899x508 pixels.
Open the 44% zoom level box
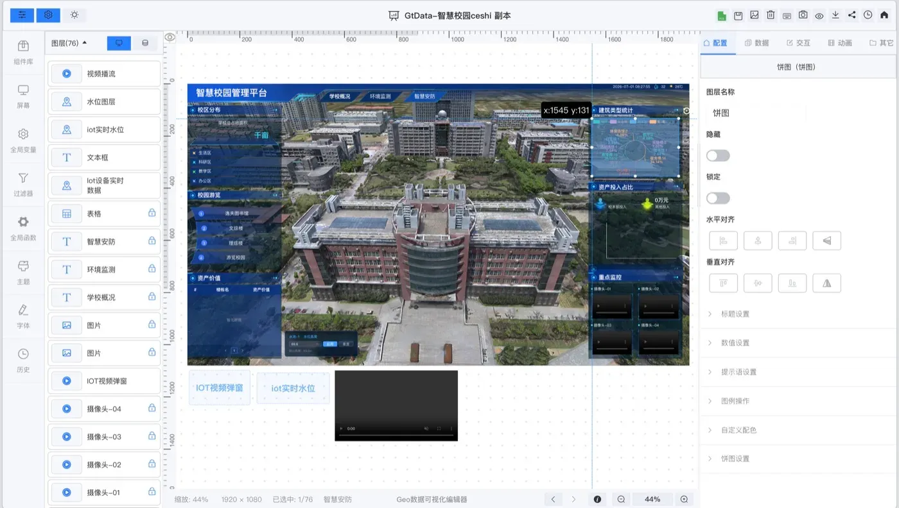(x=652, y=499)
